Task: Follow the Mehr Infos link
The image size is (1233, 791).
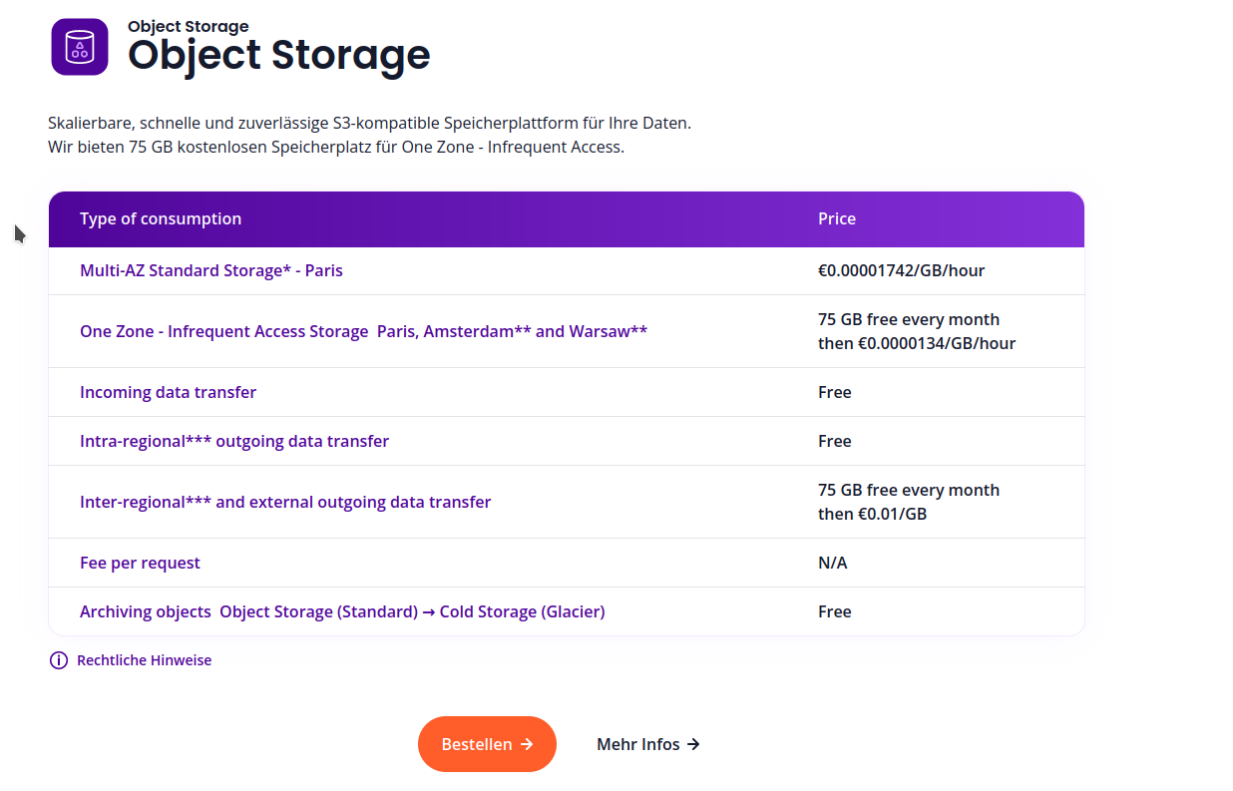Action: pos(637,744)
